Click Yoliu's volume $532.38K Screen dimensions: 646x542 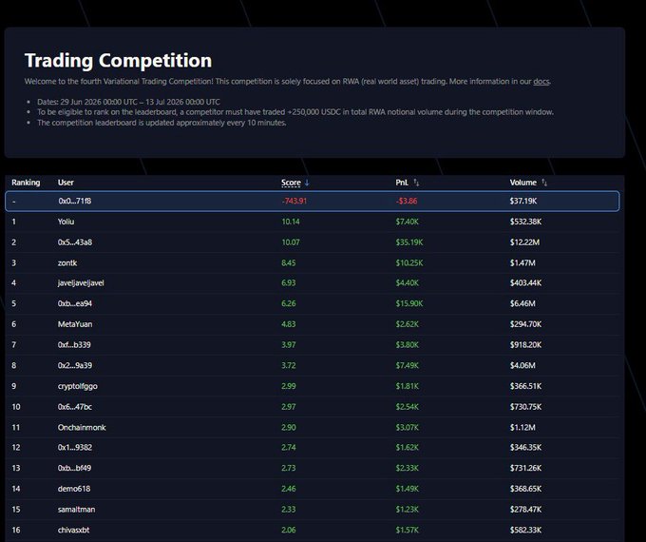click(525, 222)
